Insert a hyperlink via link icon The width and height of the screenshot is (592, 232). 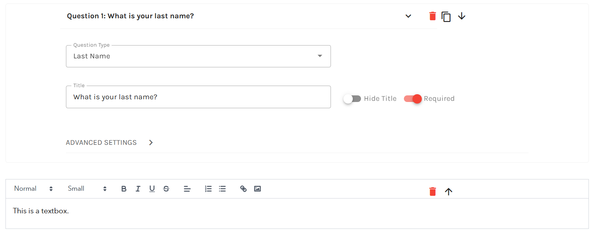point(243,189)
